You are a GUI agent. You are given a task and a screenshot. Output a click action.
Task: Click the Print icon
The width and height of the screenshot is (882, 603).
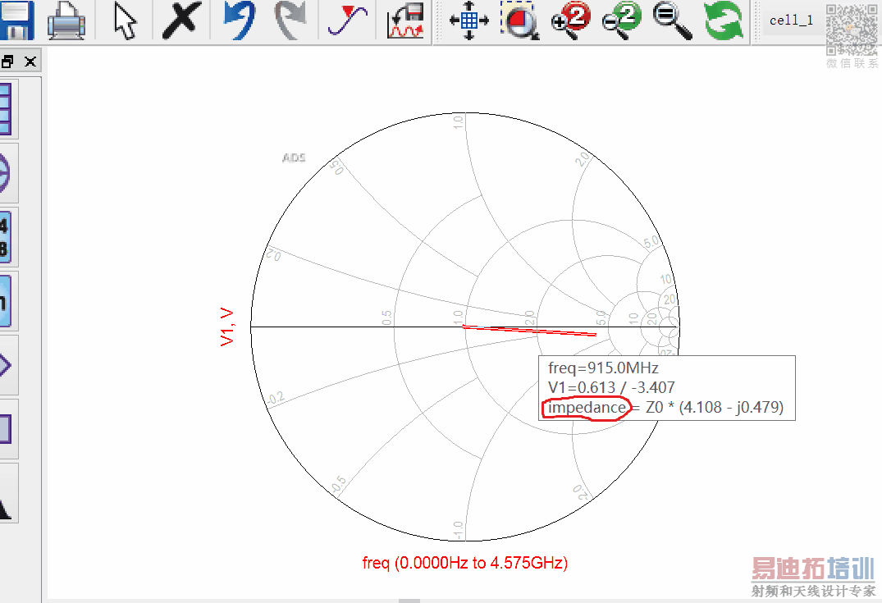click(66, 21)
